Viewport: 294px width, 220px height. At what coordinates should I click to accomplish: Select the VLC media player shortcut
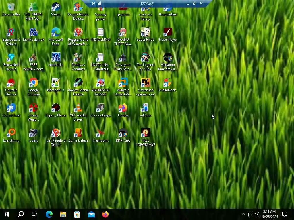click(78, 112)
